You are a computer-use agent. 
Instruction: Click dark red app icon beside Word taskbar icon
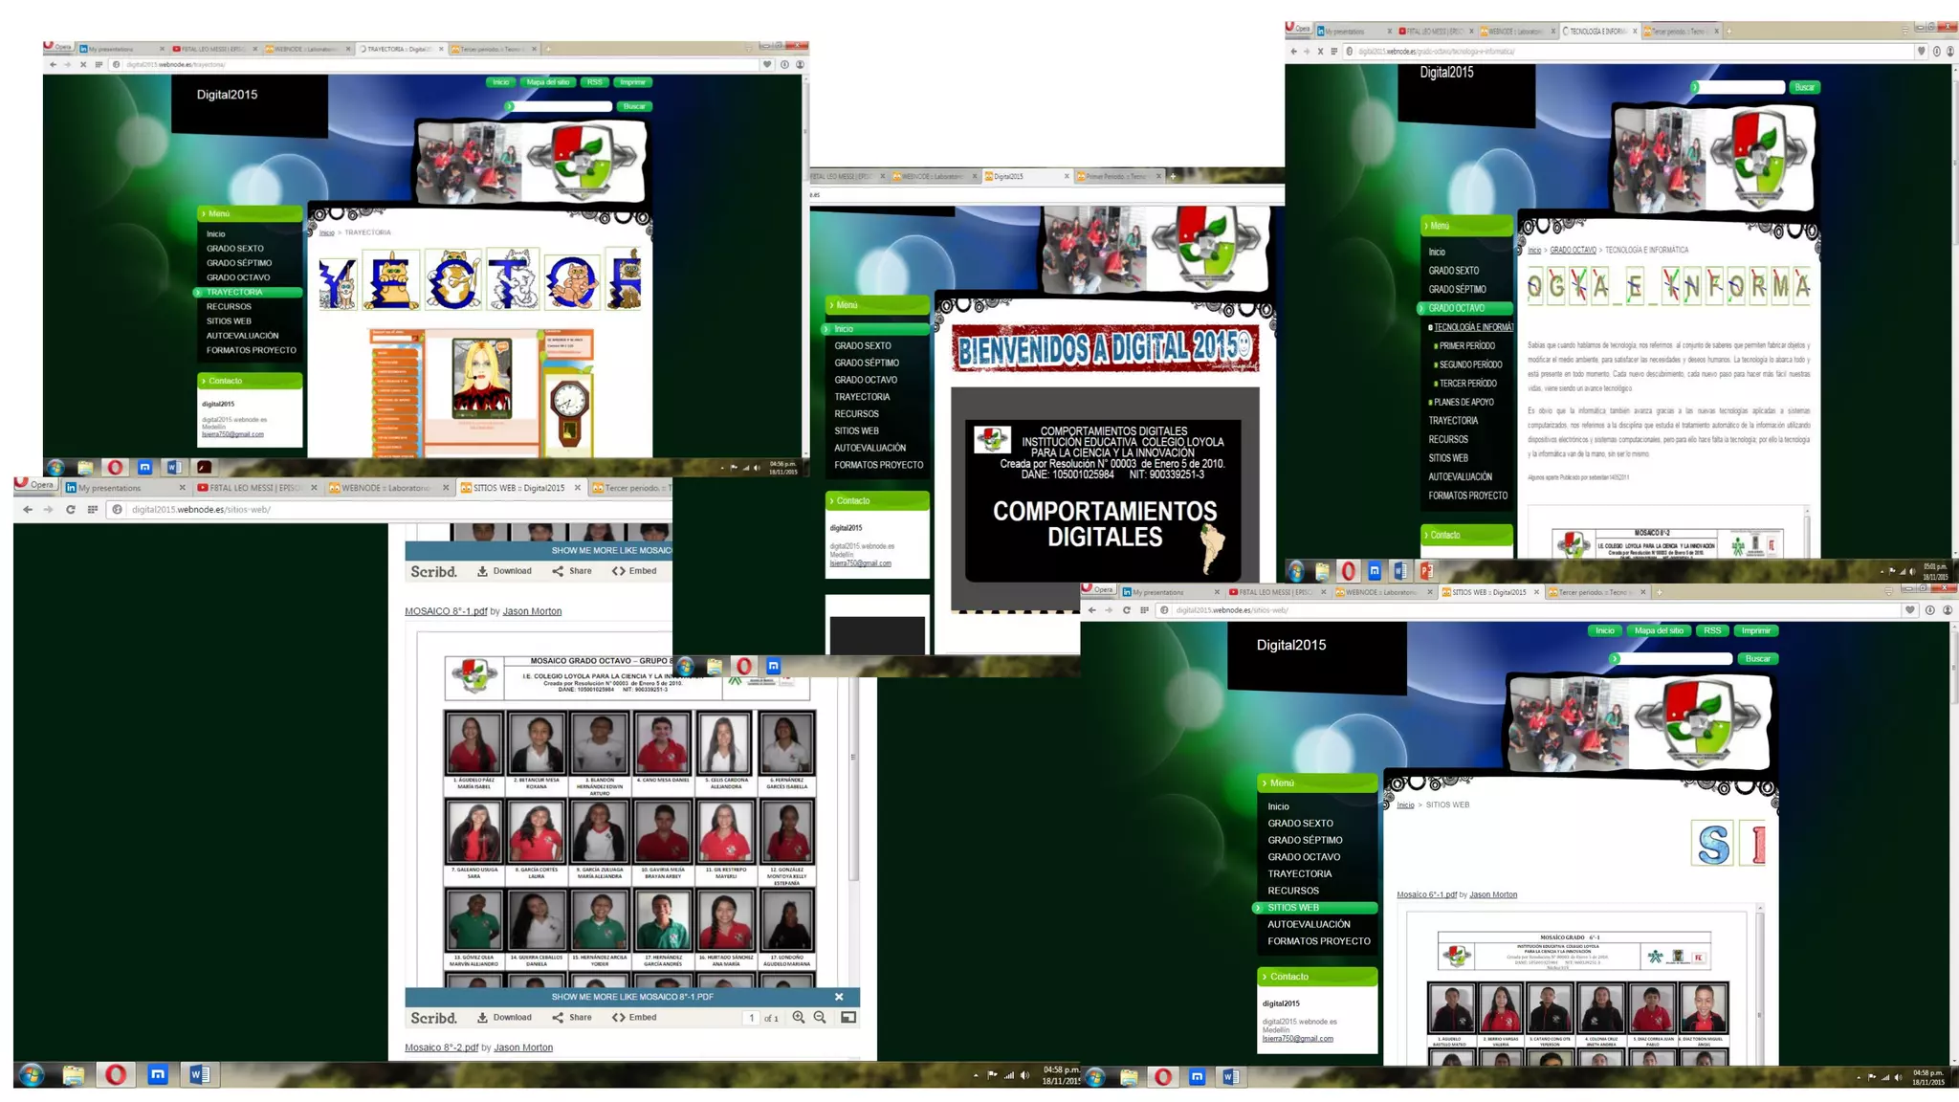pos(204,468)
